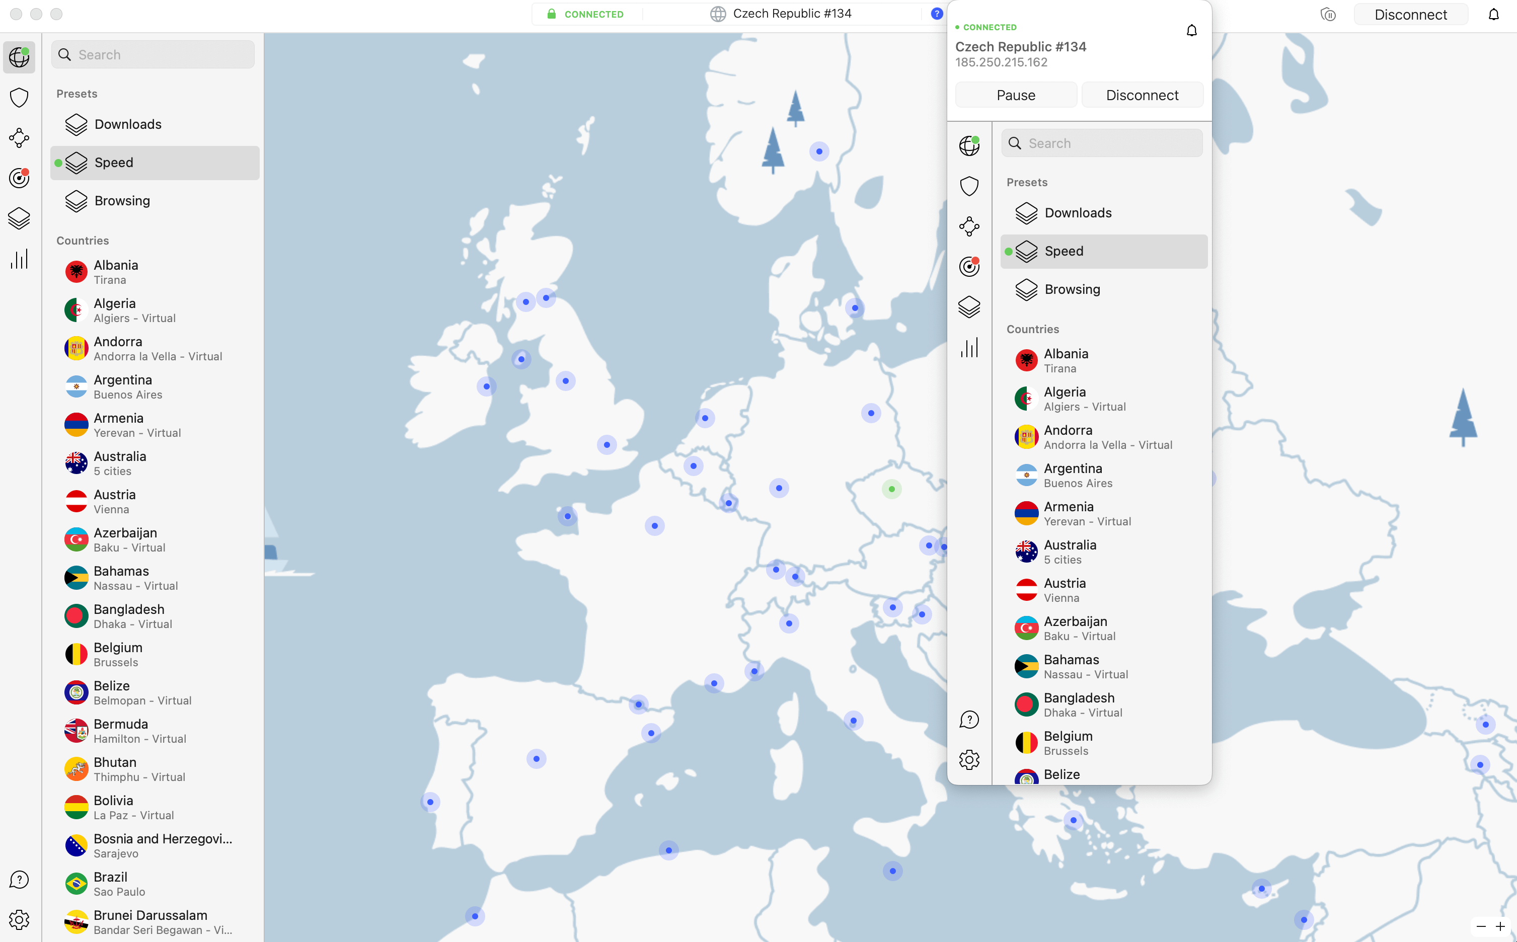
Task: Select Austria Vienna in left country list
Action: pos(115,501)
